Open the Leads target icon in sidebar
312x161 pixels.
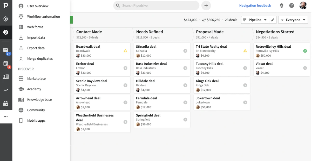[x=6, y=19]
